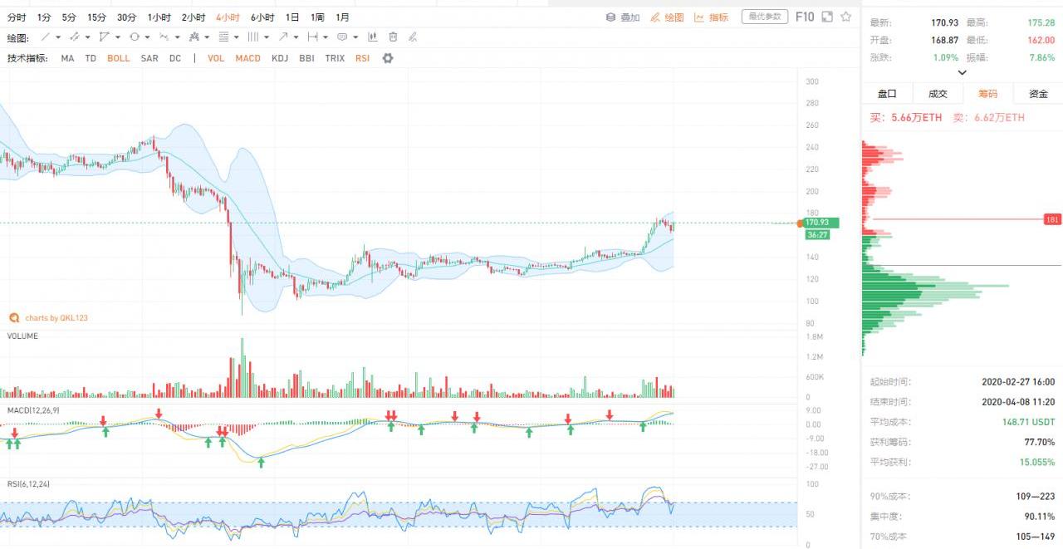The image size is (1063, 549).
Task: Click the candlestick chart style icon
Action: [372, 37]
